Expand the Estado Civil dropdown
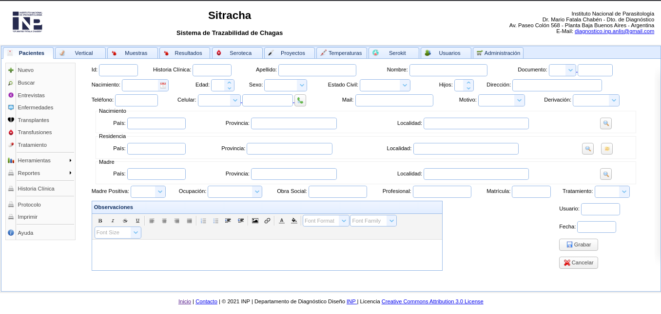This screenshot has width=661, height=314. (405, 86)
